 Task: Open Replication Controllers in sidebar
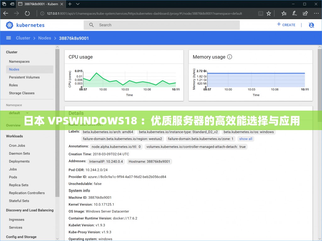[27, 193]
